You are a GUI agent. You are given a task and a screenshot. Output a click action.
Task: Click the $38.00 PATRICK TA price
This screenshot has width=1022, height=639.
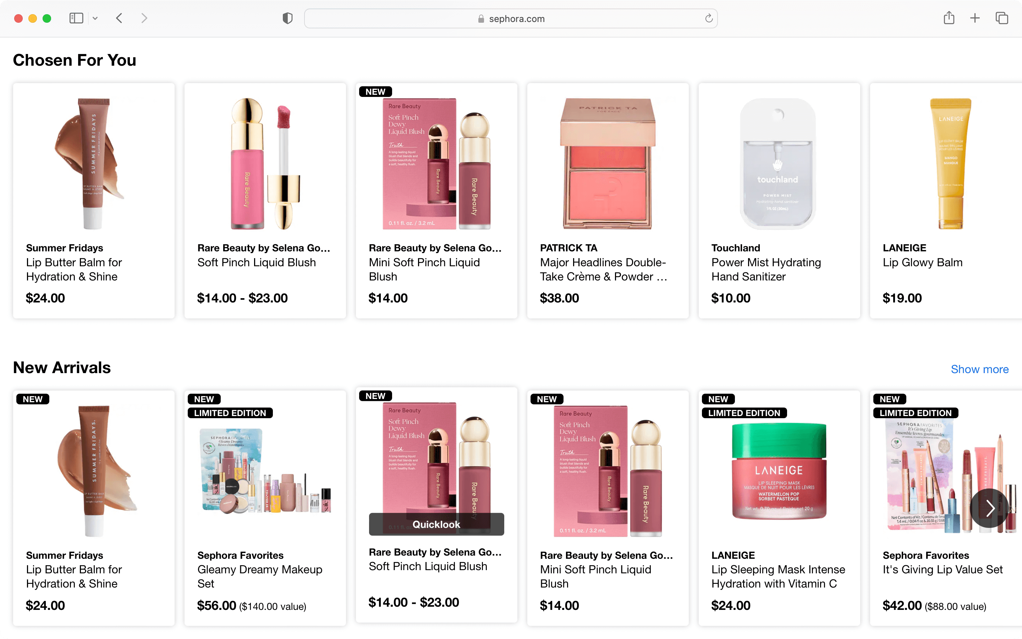[x=559, y=298]
